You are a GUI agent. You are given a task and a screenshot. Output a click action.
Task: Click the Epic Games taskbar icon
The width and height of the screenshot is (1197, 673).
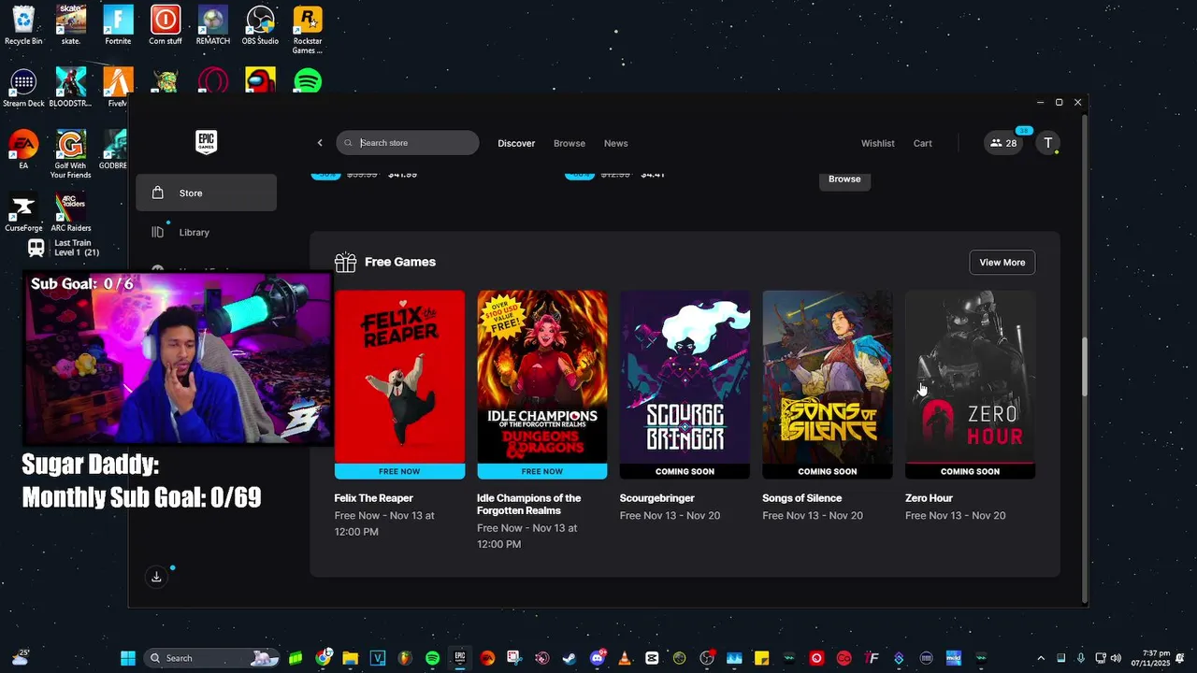pos(459,658)
